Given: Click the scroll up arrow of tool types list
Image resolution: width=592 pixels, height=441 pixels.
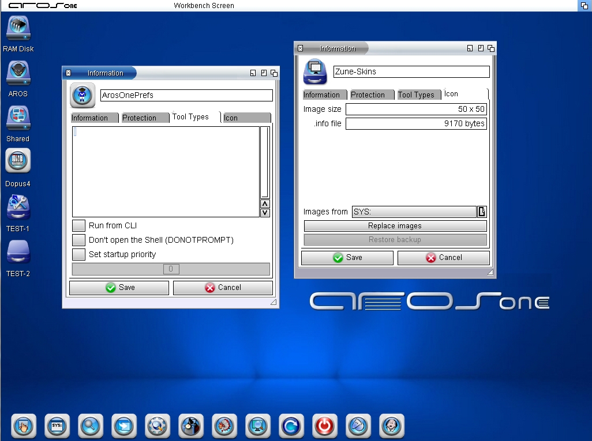Looking at the screenshot, I should click(x=265, y=204).
